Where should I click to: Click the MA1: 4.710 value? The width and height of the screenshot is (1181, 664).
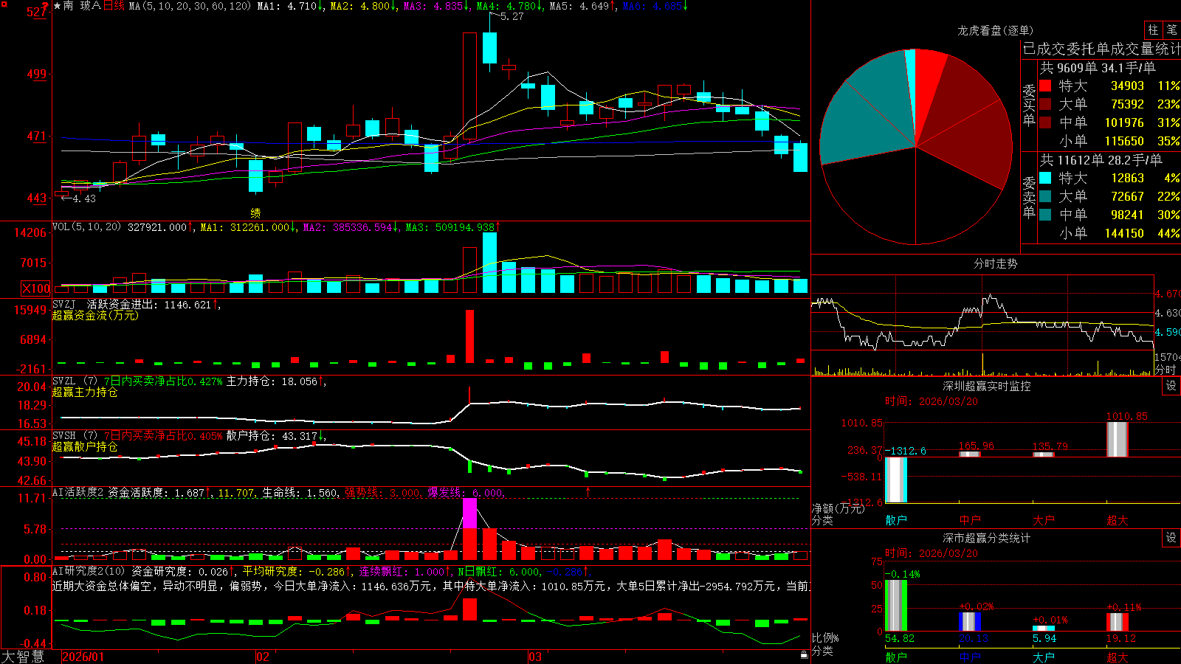pos(290,6)
